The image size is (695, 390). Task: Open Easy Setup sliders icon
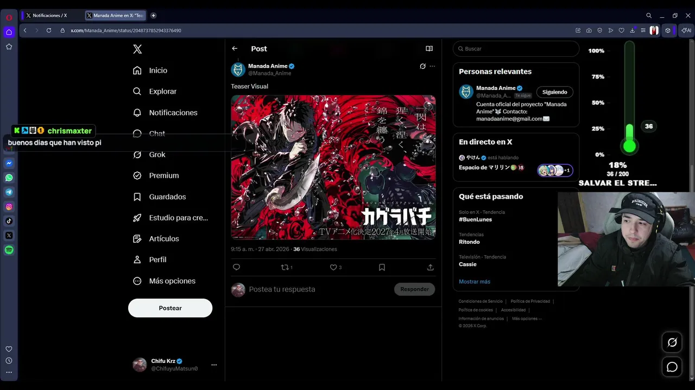click(643, 30)
